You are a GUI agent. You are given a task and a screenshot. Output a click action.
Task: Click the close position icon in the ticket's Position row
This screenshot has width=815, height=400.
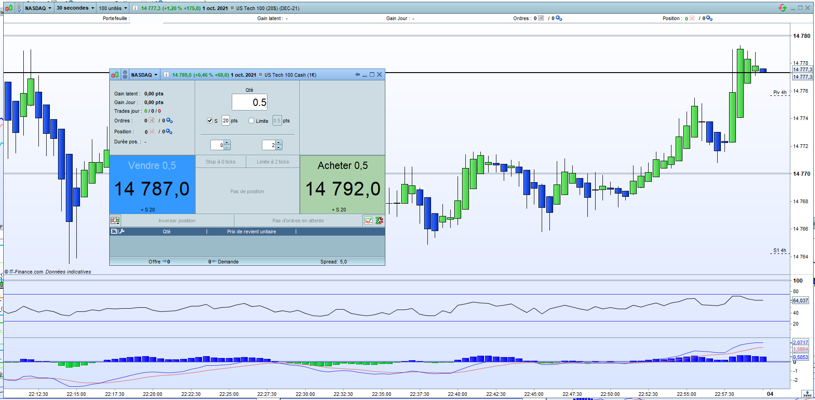[152, 132]
